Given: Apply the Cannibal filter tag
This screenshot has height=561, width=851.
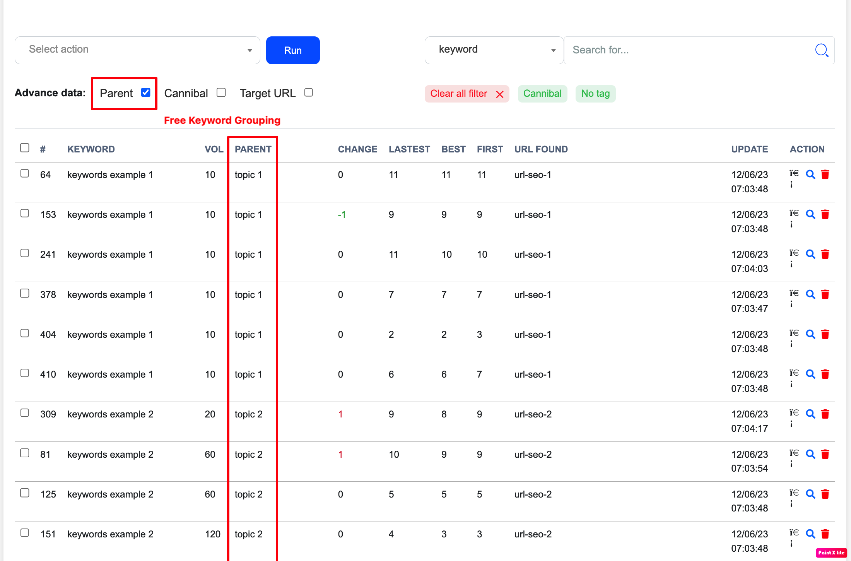Looking at the screenshot, I should [x=542, y=94].
